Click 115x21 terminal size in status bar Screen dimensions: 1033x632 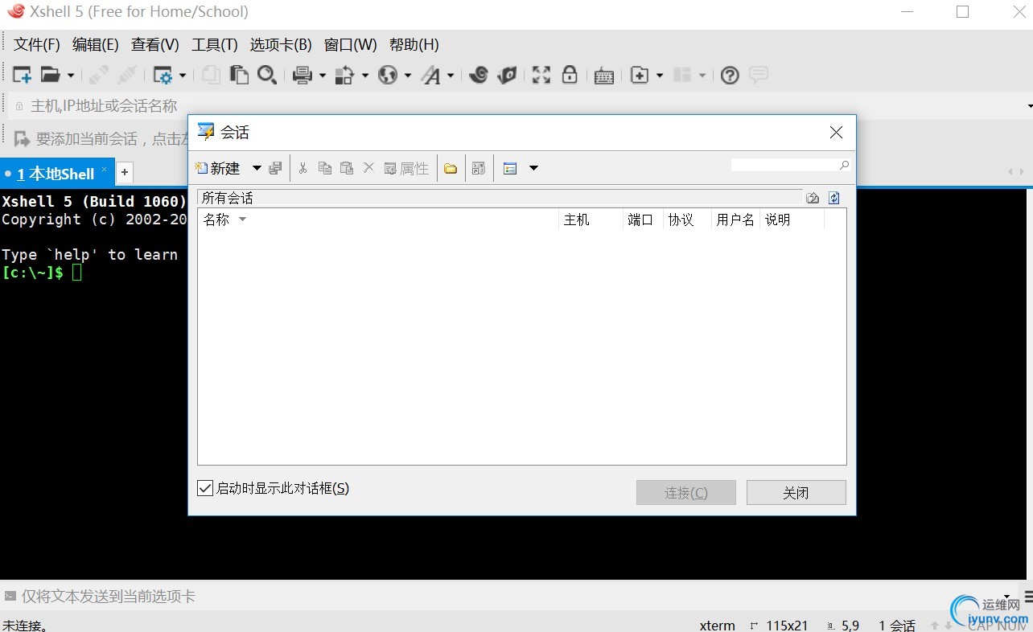click(x=787, y=626)
